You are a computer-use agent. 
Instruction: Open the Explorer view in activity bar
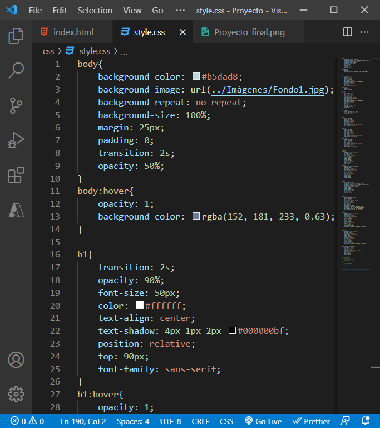pos(16,36)
